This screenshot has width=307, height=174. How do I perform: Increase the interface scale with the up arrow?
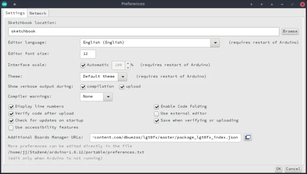click(x=128, y=63)
